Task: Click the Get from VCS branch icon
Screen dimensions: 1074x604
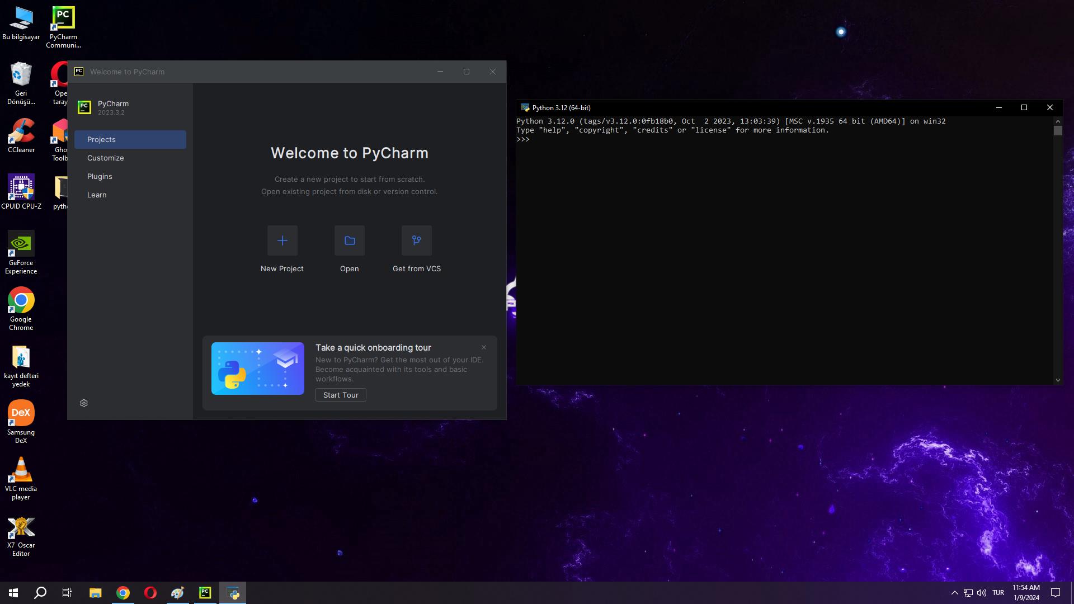Action: 417,240
